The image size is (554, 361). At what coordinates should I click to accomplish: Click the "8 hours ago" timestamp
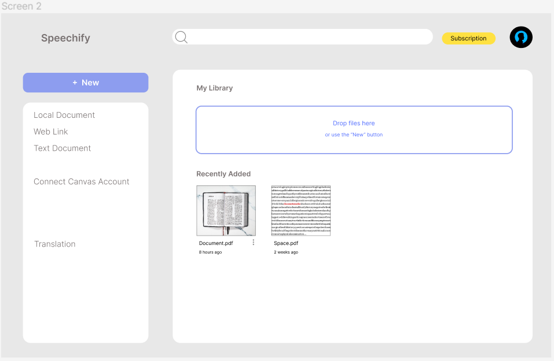(210, 252)
